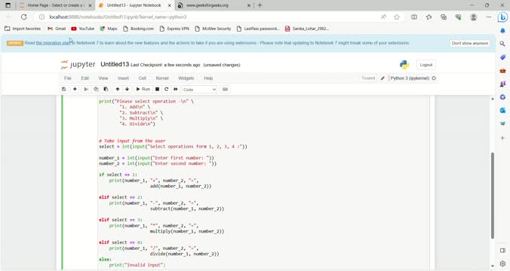Run the current cell
Image resolution: width=510 pixels, height=271 pixels.
coord(143,90)
